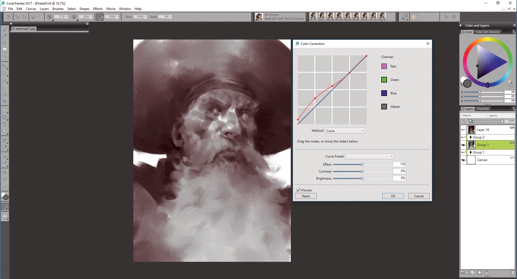The width and height of the screenshot is (517, 279).
Task: Select the Blue channel swatch
Action: (x=384, y=93)
